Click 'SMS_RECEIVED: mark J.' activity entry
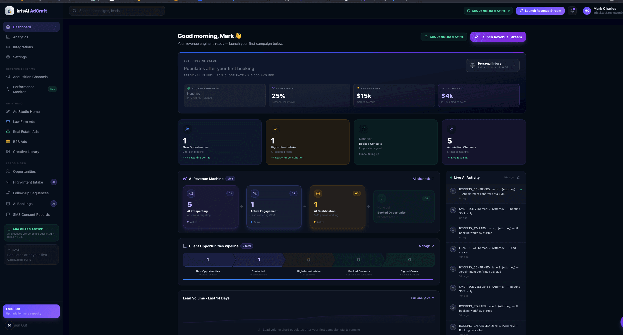 coord(486,213)
